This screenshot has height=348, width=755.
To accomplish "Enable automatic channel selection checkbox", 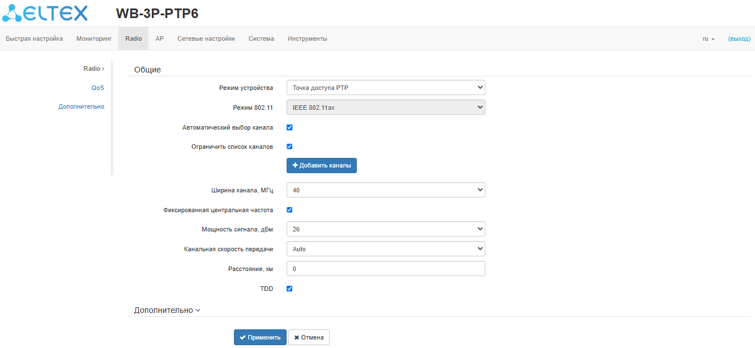I will (289, 127).
